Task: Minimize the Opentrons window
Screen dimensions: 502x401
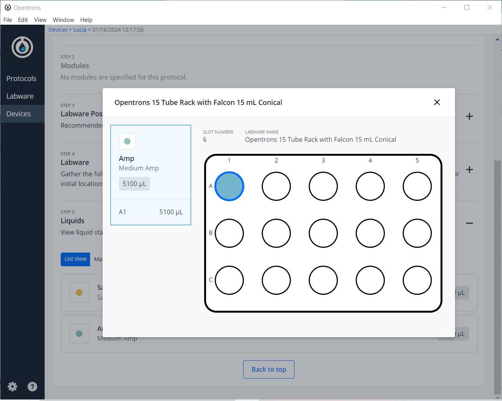Action: pyautogui.click(x=444, y=7)
